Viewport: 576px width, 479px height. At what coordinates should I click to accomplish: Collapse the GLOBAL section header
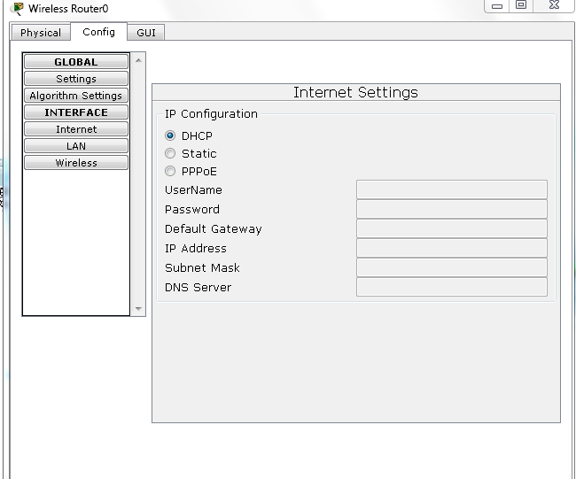[x=76, y=62]
